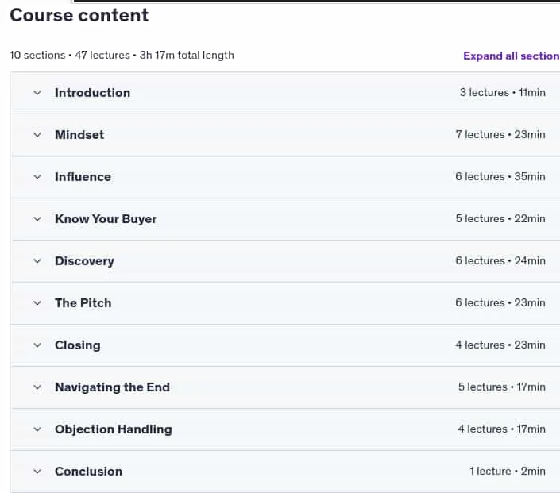Viewport: 560px width, 493px height.
Task: Click the Expand all sections link
Action: 512,56
